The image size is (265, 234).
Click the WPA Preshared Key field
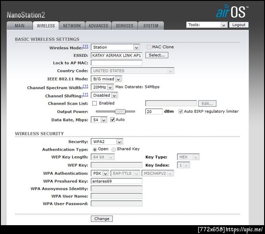(x=117, y=181)
